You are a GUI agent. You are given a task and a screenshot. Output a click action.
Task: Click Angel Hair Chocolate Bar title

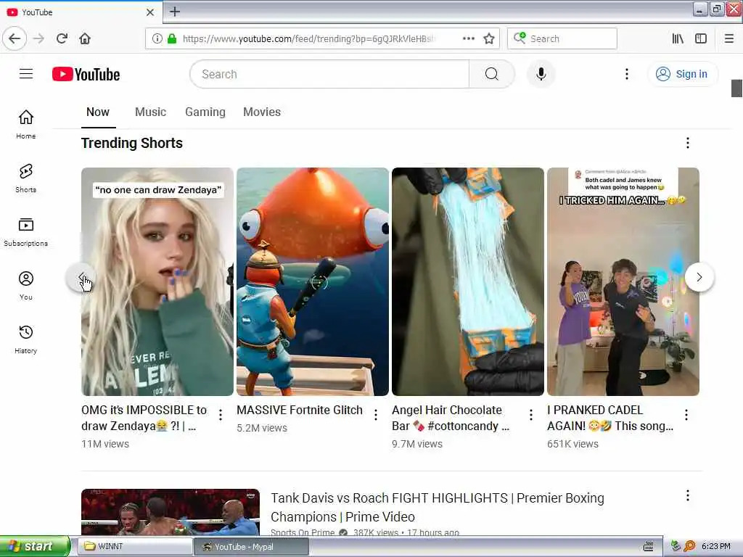click(x=450, y=418)
